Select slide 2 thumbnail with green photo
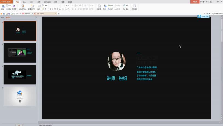 click(x=20, y=53)
